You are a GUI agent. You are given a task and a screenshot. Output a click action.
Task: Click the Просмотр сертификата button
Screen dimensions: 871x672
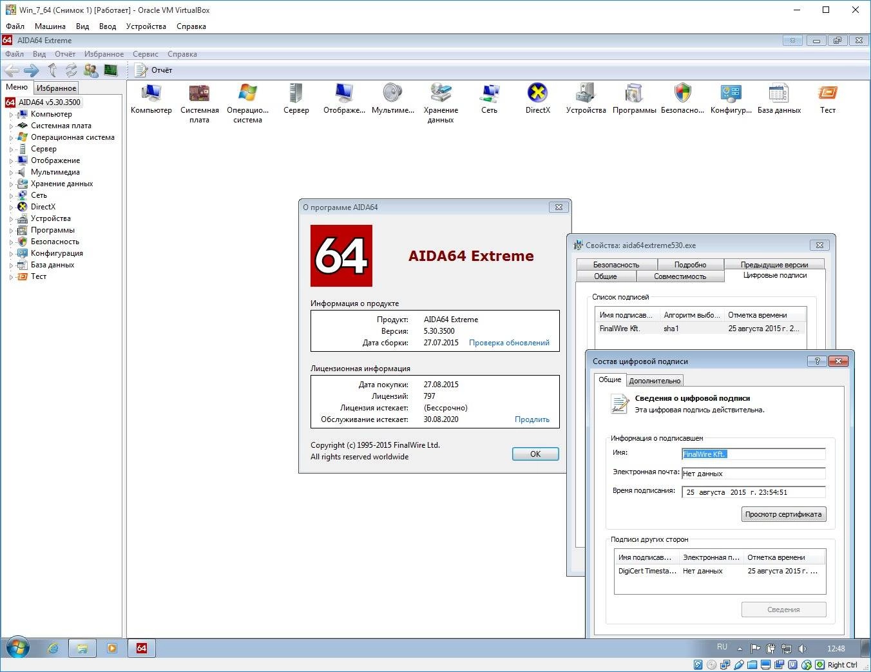pyautogui.click(x=783, y=514)
